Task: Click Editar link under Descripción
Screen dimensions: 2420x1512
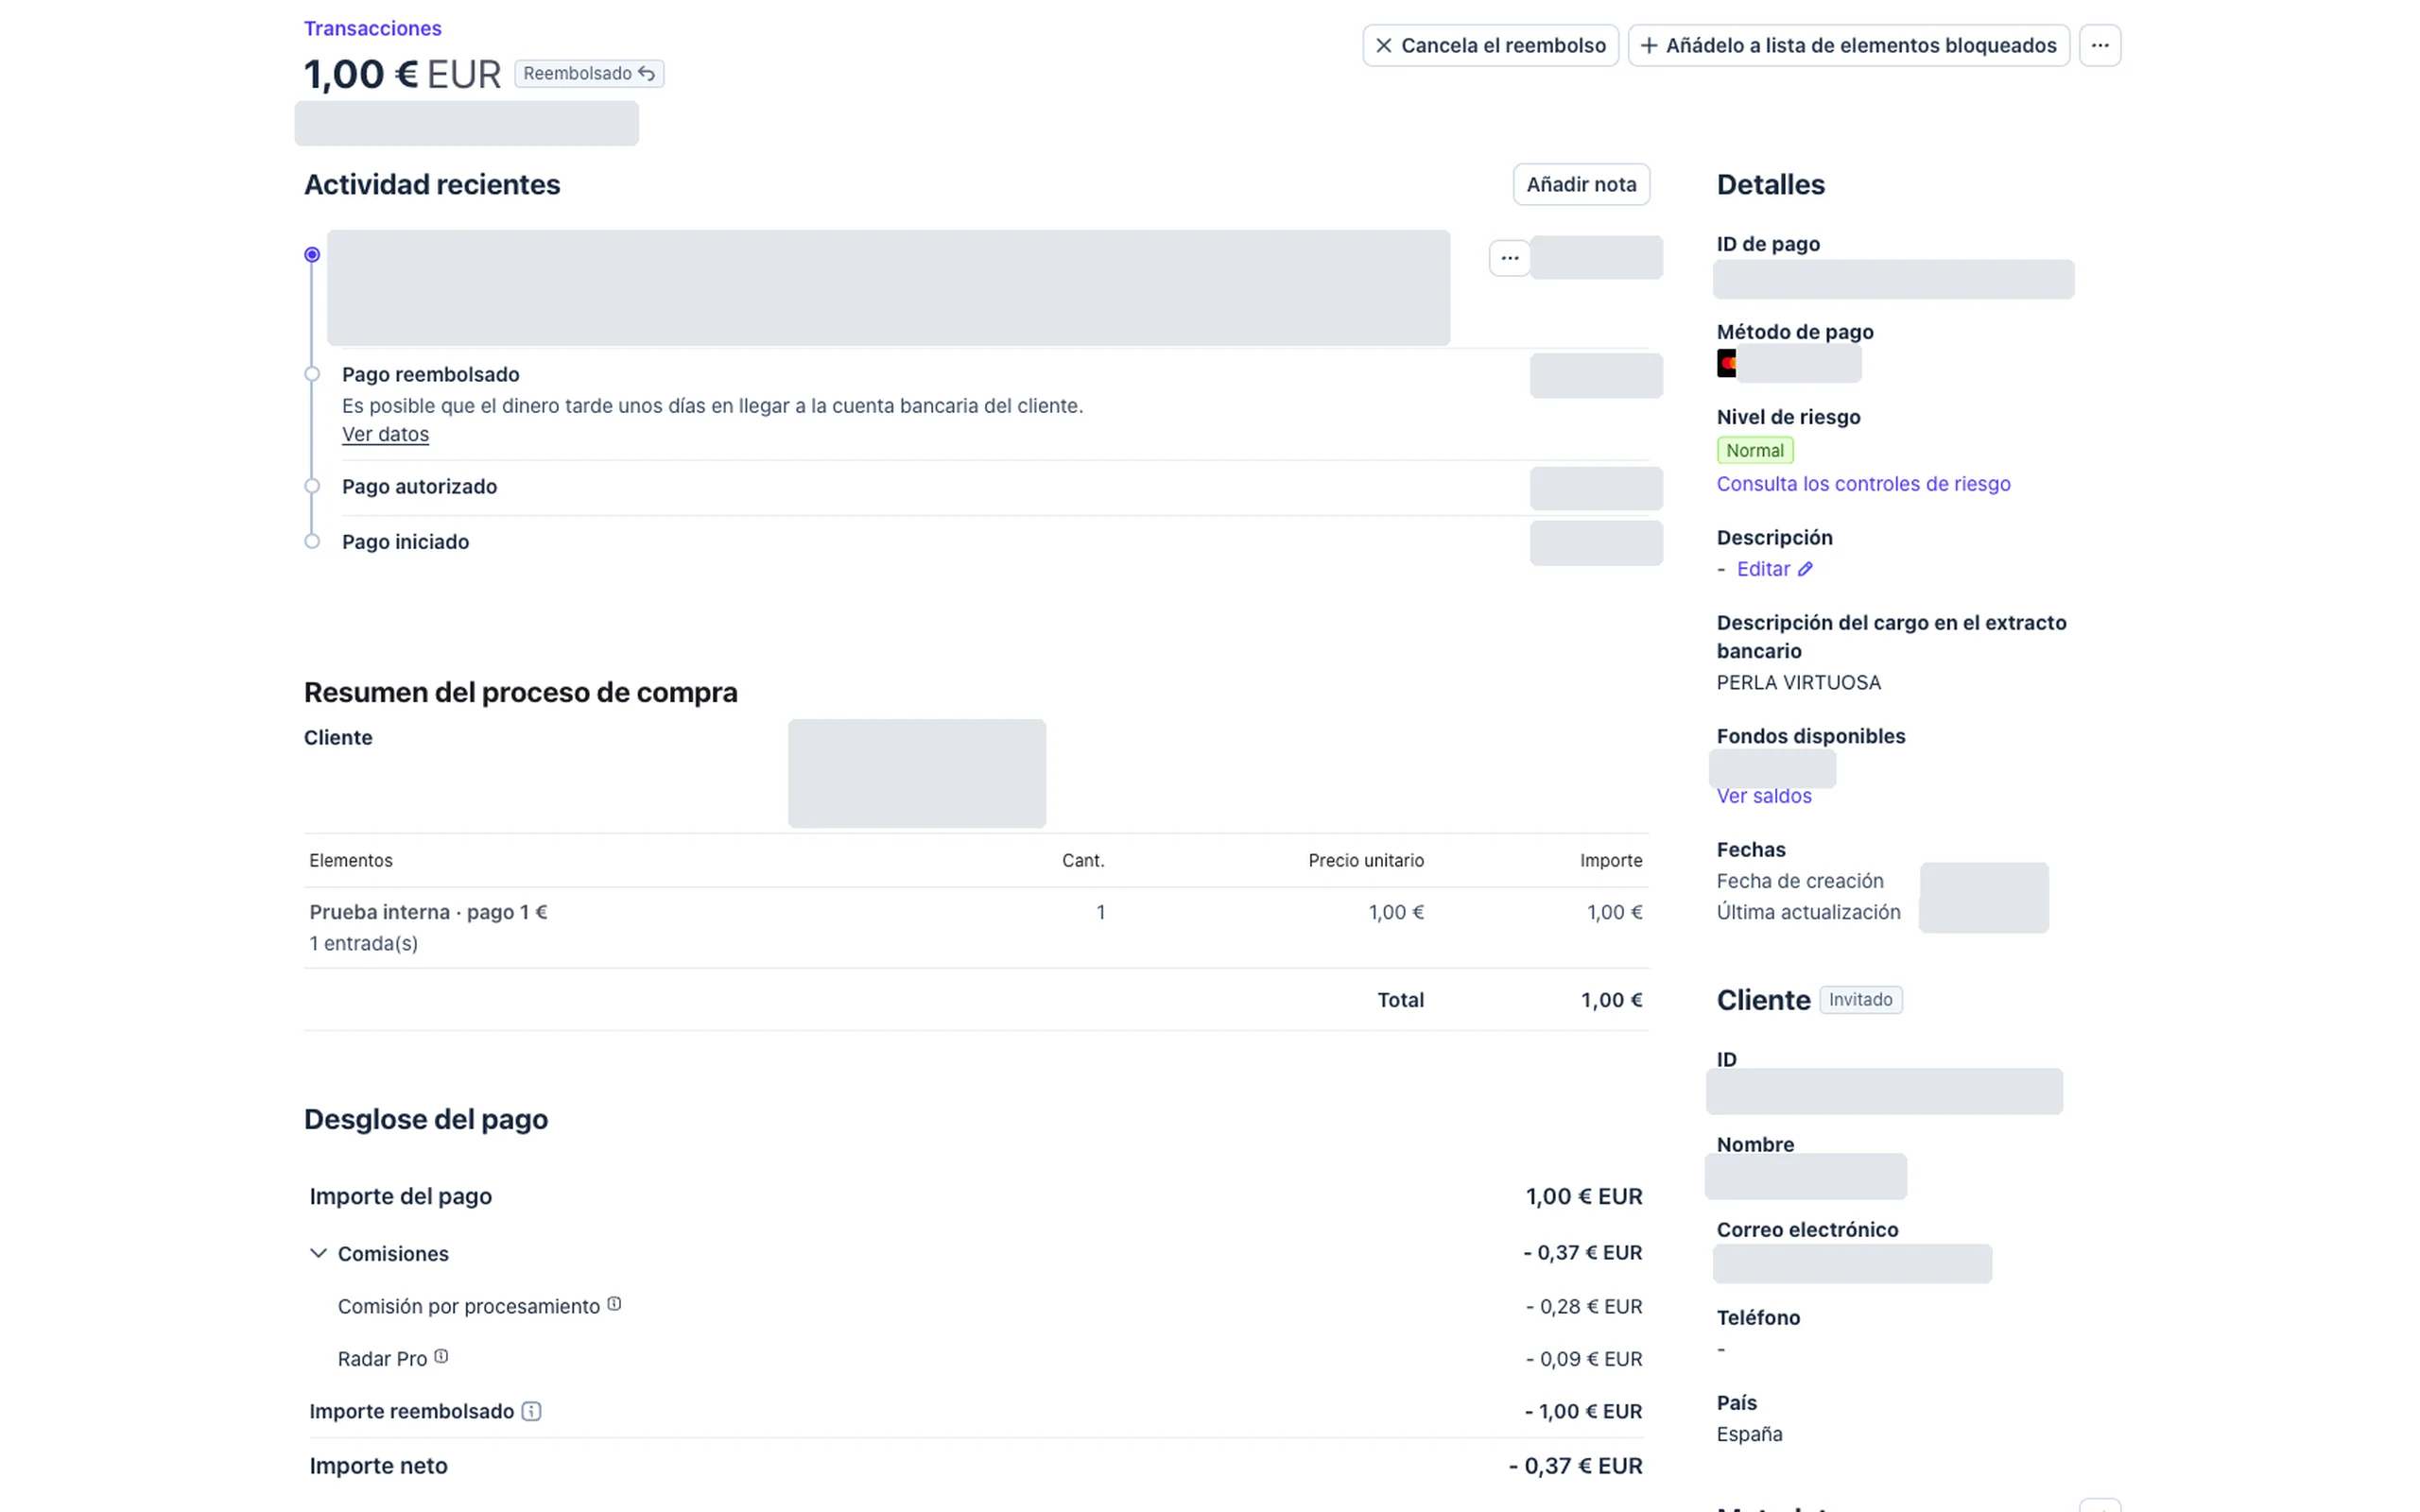Action: coord(1763,569)
